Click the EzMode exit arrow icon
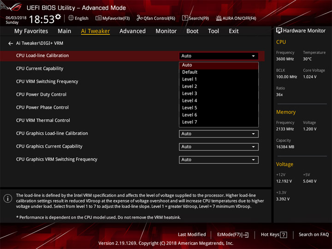332x249 pixels. click(x=246, y=235)
